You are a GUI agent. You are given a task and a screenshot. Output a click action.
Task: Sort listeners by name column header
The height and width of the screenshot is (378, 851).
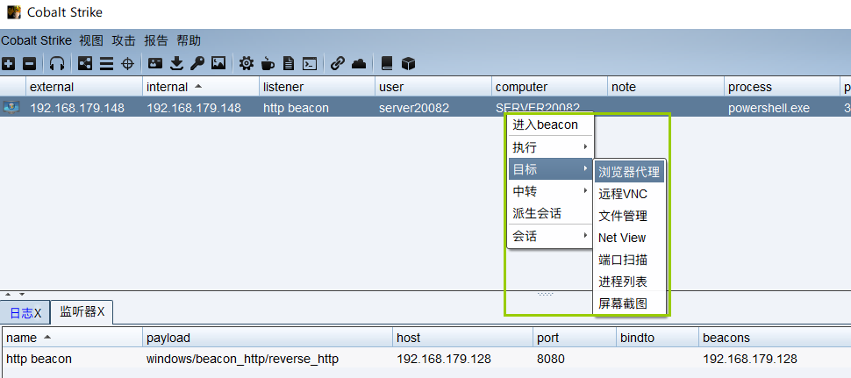[x=72, y=338]
